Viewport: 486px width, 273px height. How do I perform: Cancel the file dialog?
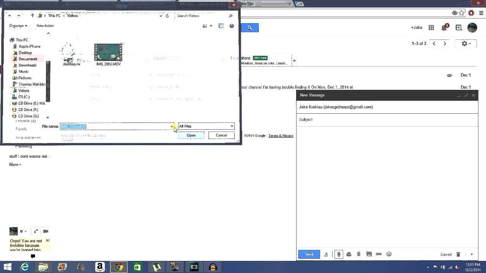pos(221,135)
